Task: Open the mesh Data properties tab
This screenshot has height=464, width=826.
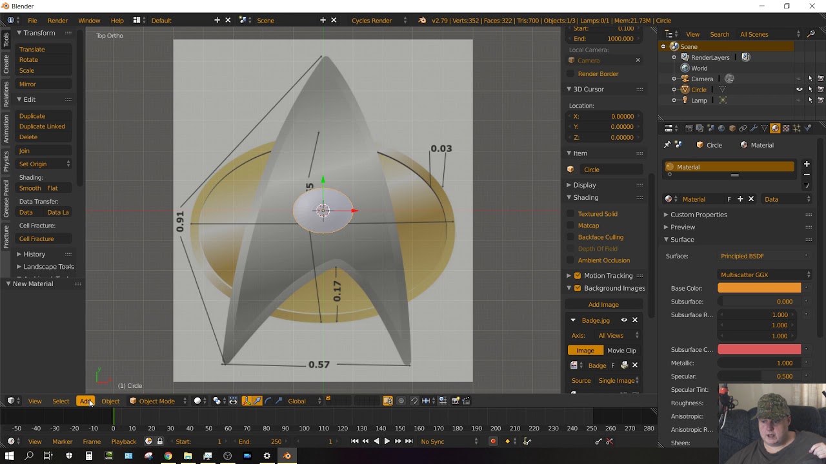Action: (x=765, y=128)
